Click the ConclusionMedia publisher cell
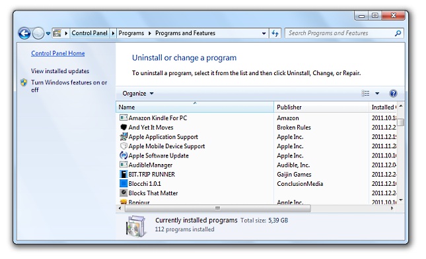 point(300,184)
